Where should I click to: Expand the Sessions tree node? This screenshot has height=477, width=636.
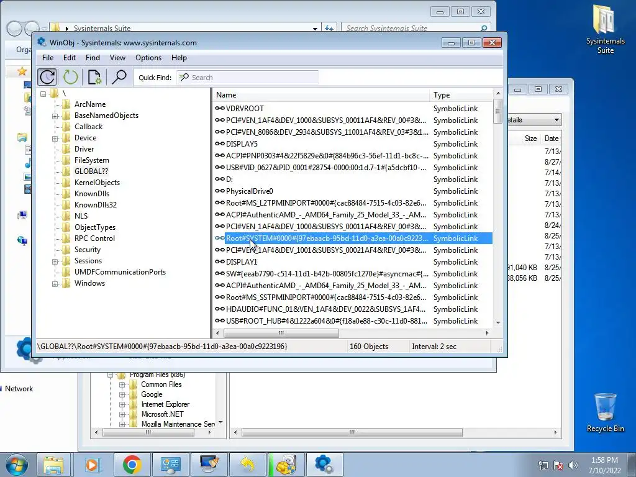click(55, 261)
